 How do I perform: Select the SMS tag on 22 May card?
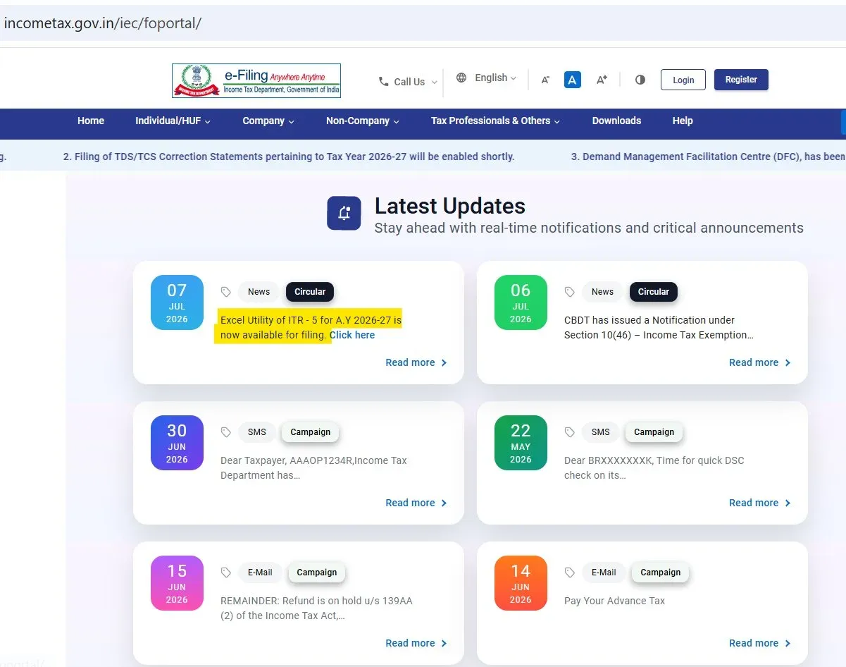click(x=601, y=432)
